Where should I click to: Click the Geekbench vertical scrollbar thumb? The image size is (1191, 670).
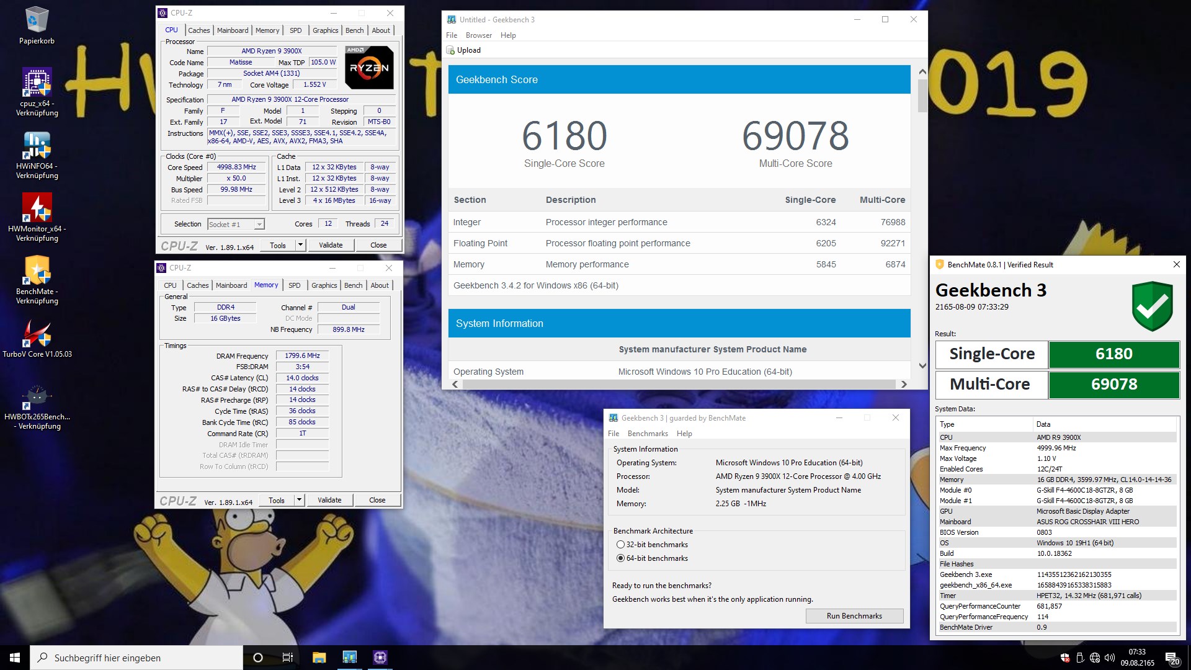pos(922,96)
